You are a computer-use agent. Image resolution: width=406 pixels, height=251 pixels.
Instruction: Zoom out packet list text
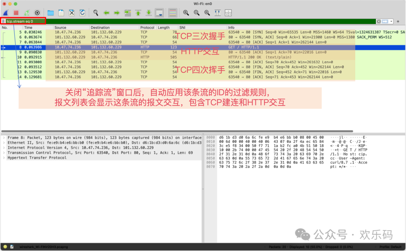pyautogui.click(x=197, y=13)
